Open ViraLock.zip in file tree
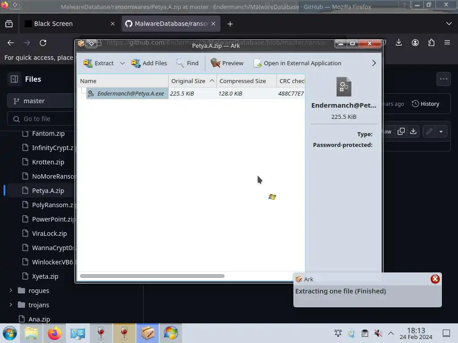 49,234
